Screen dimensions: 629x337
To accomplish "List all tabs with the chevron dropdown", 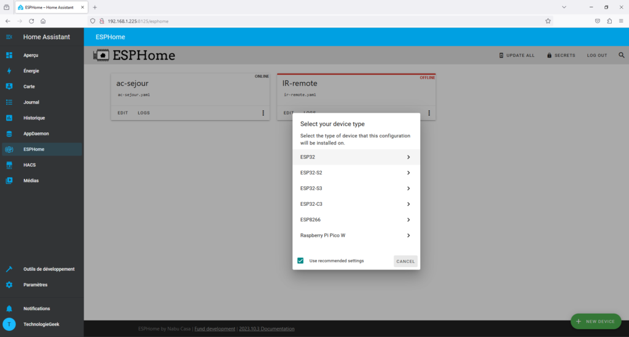I will pos(564,7).
